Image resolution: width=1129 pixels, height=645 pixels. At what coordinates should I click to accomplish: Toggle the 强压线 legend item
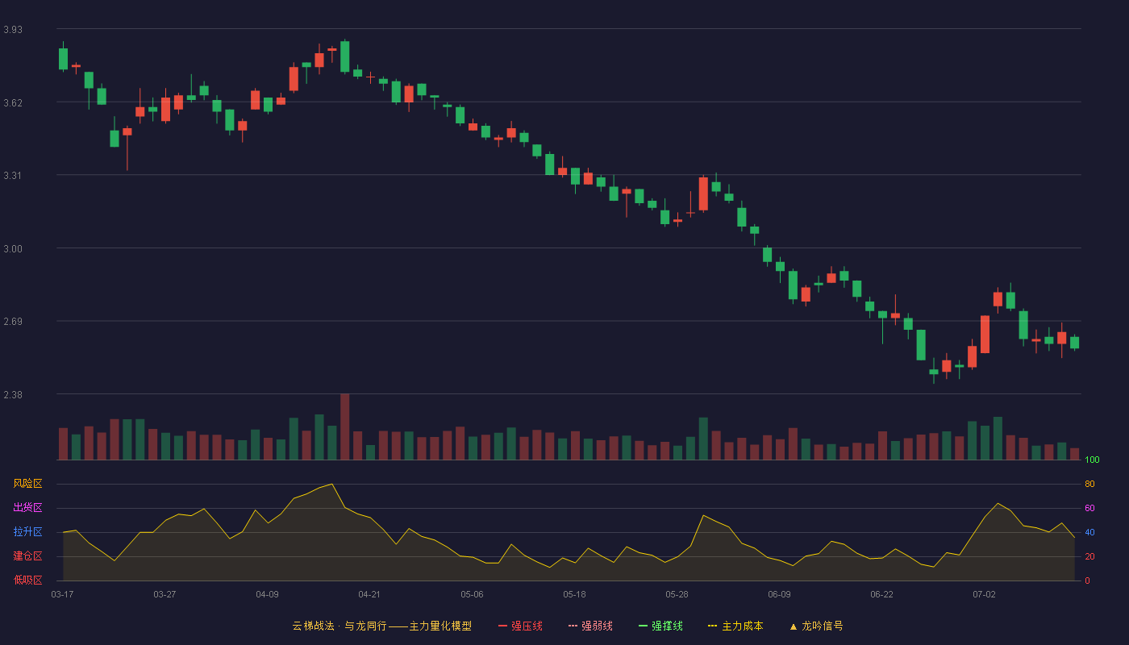tap(520, 626)
